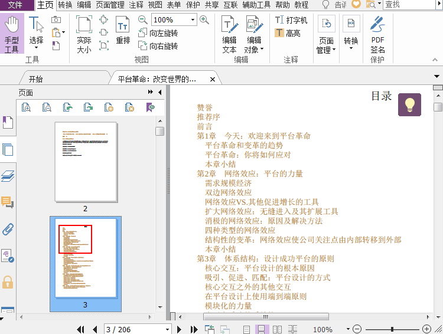
Task: Click the delete page thumbnail toolbar icon
Action: pos(129,107)
